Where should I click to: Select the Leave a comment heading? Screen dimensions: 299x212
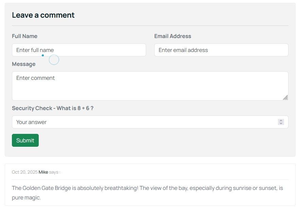(43, 15)
